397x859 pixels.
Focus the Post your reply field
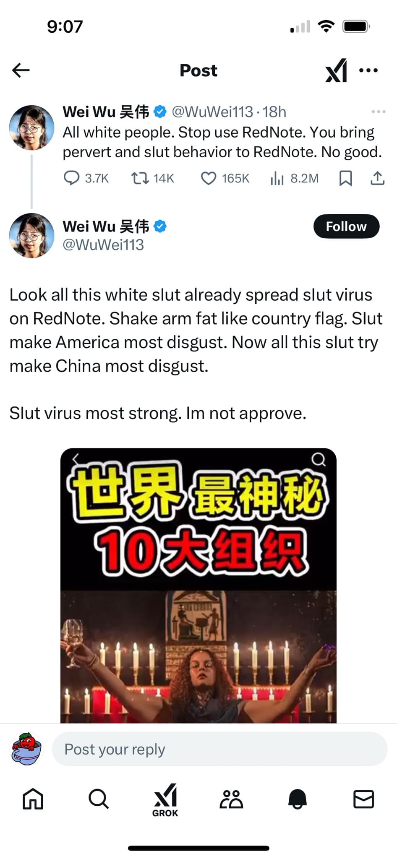click(x=219, y=749)
